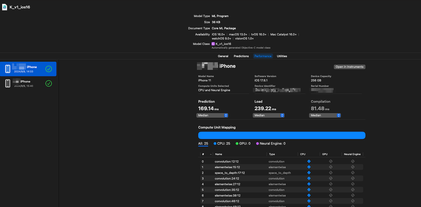Sort the table by the Name column
The height and width of the screenshot is (207, 421).
pyautogui.click(x=240, y=154)
